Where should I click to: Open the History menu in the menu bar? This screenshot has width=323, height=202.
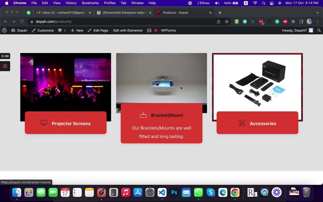pyautogui.click(x=71, y=3)
